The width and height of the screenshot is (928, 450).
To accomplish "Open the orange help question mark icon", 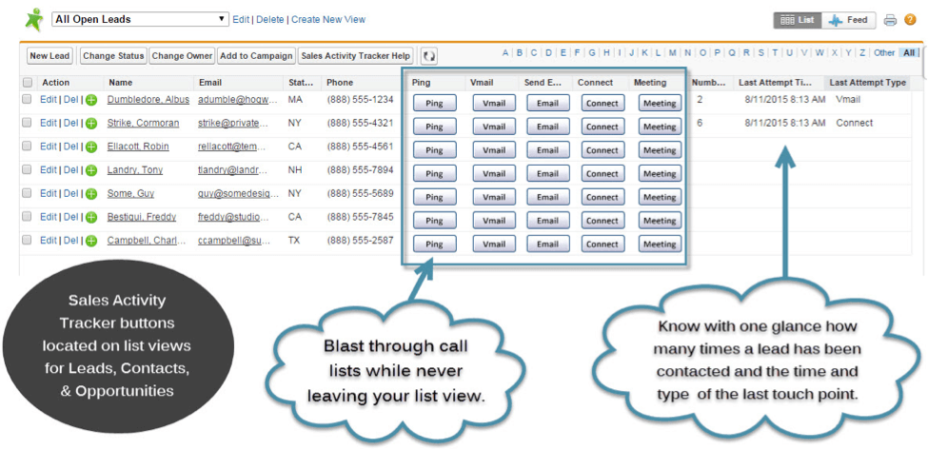I will coord(909,20).
